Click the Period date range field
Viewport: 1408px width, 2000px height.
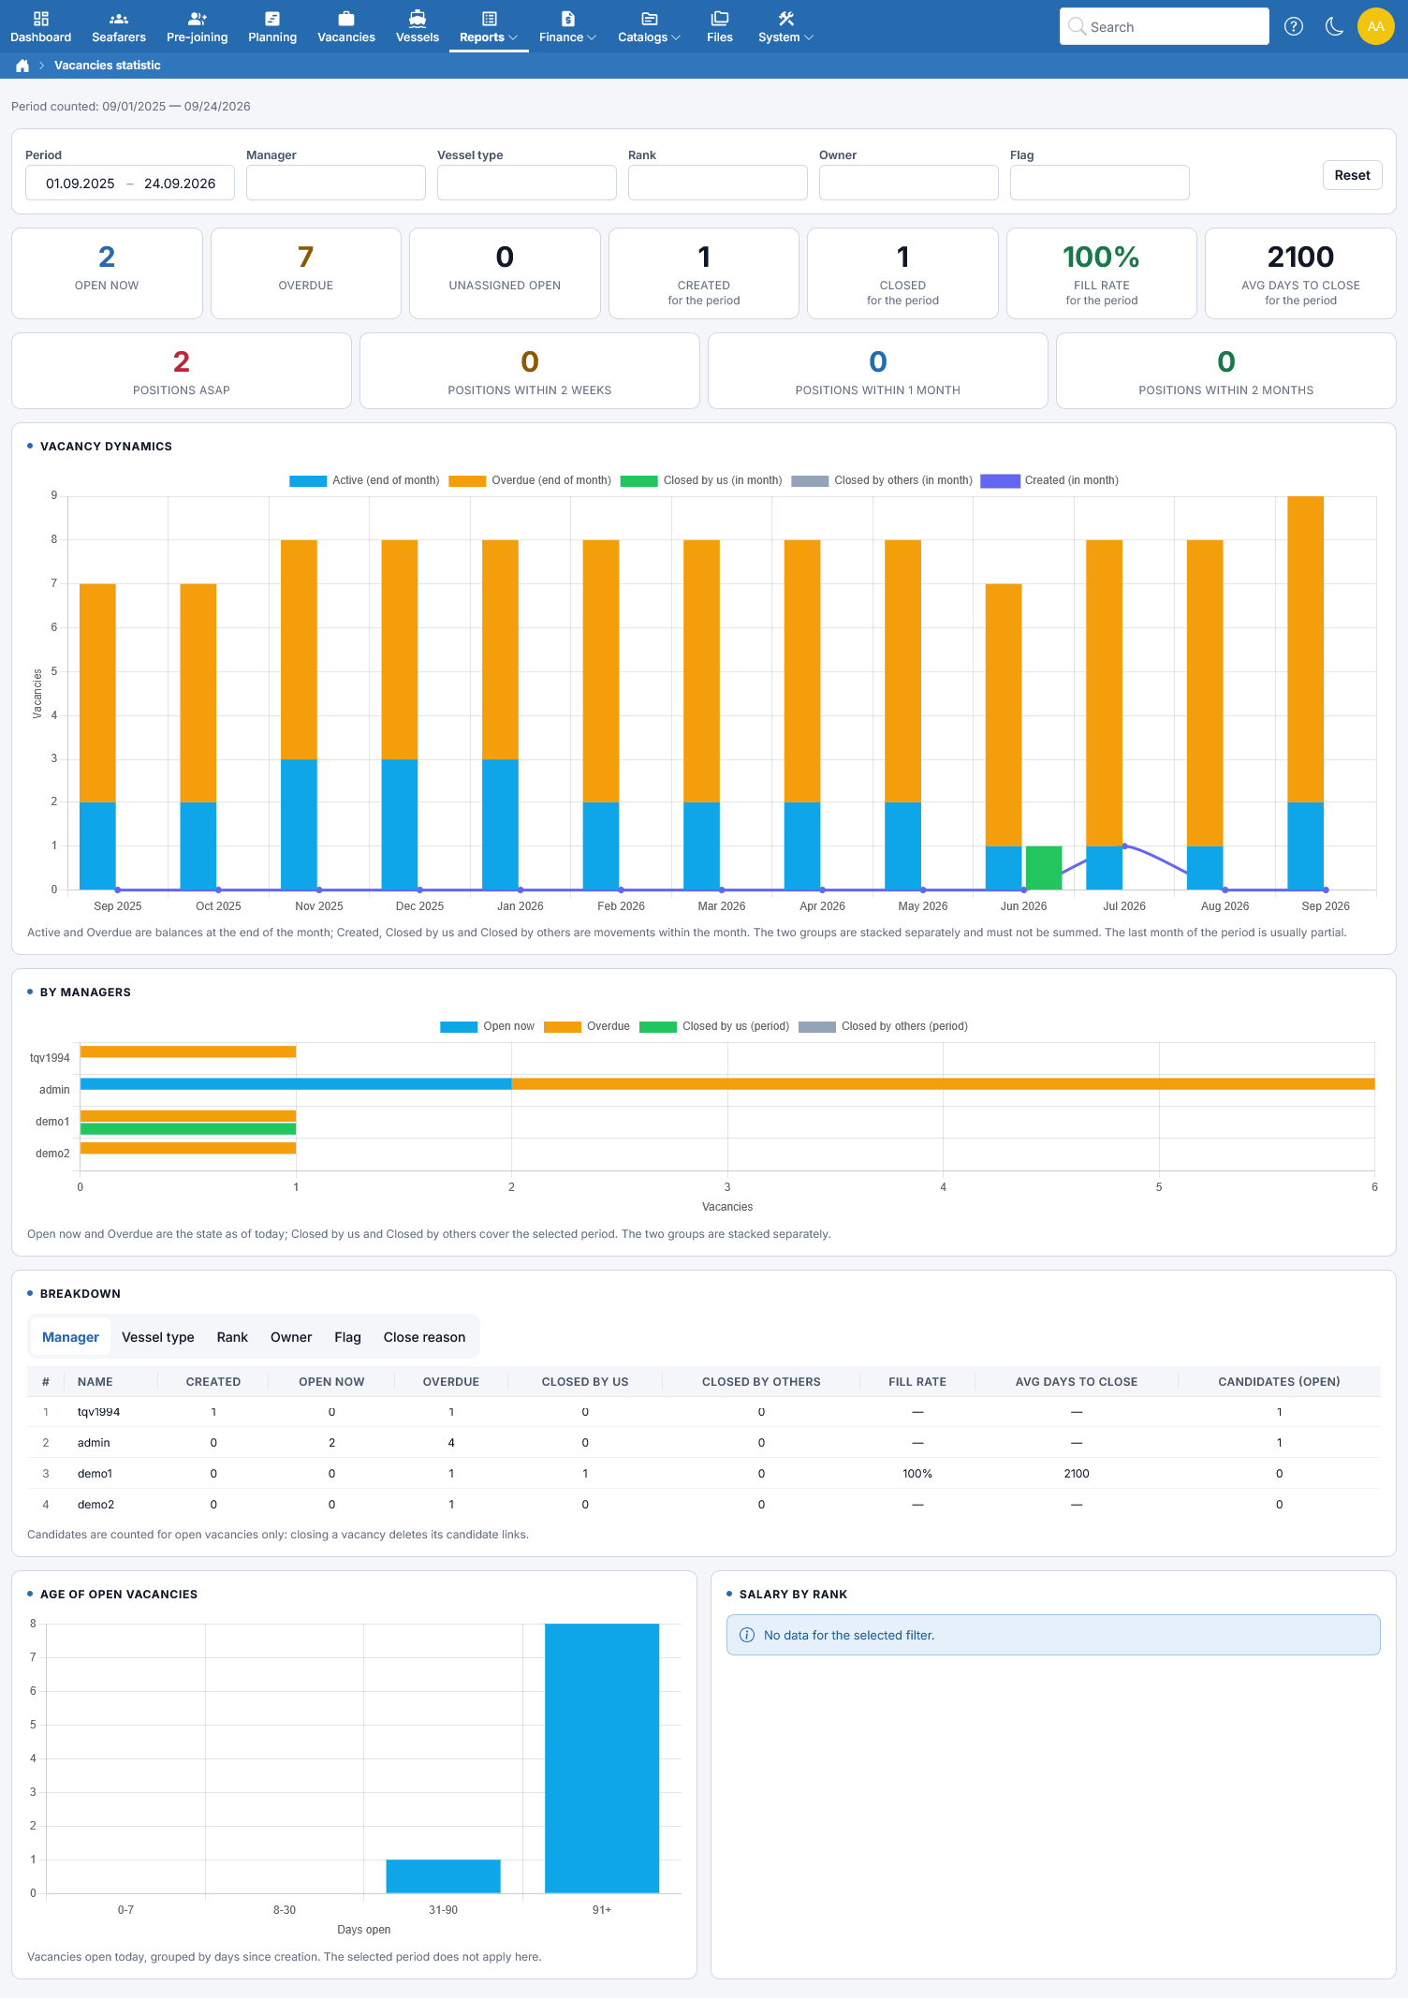[x=130, y=184]
